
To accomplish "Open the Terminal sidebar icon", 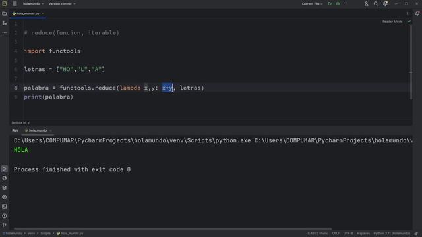I will pyautogui.click(x=5, y=206).
